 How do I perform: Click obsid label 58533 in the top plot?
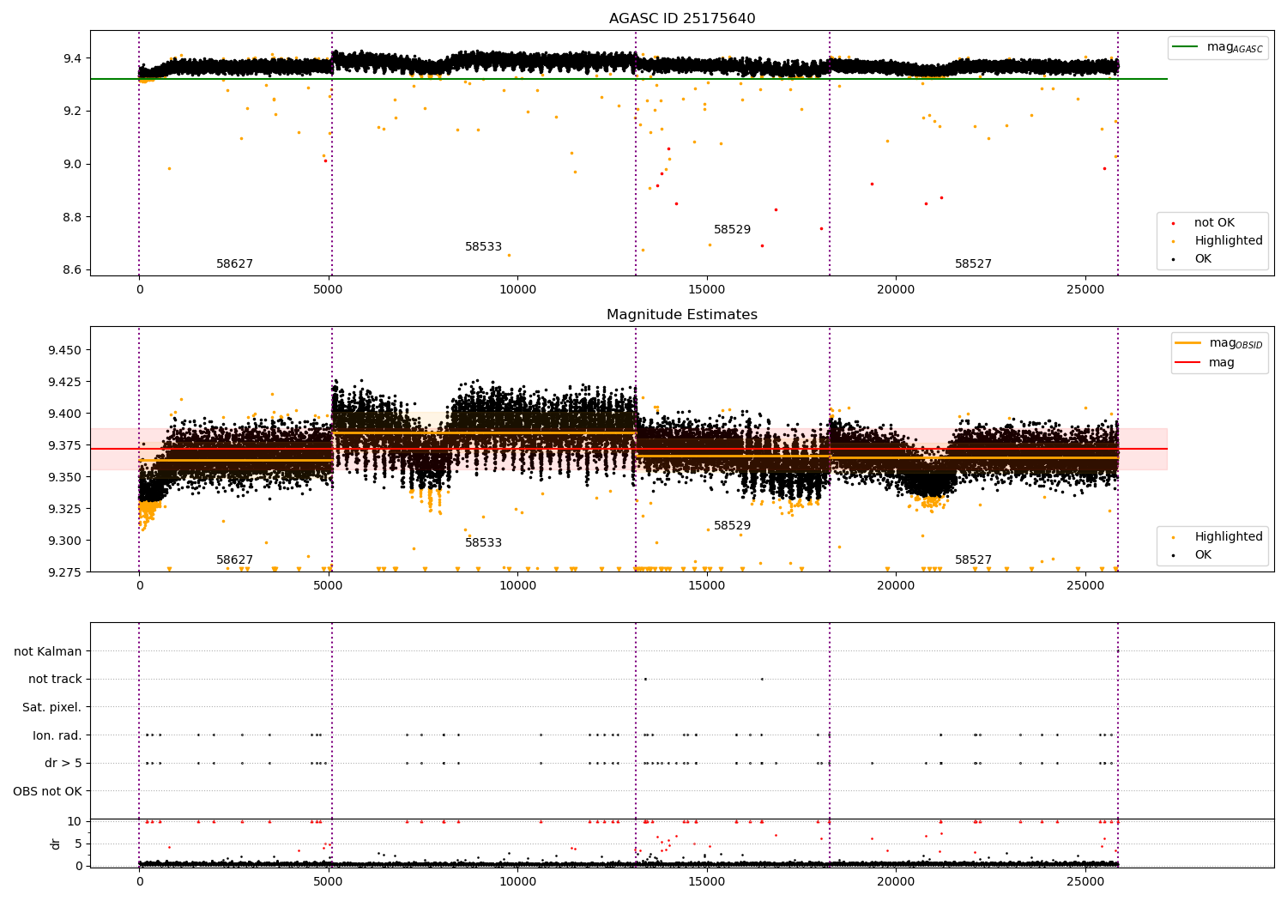(483, 247)
